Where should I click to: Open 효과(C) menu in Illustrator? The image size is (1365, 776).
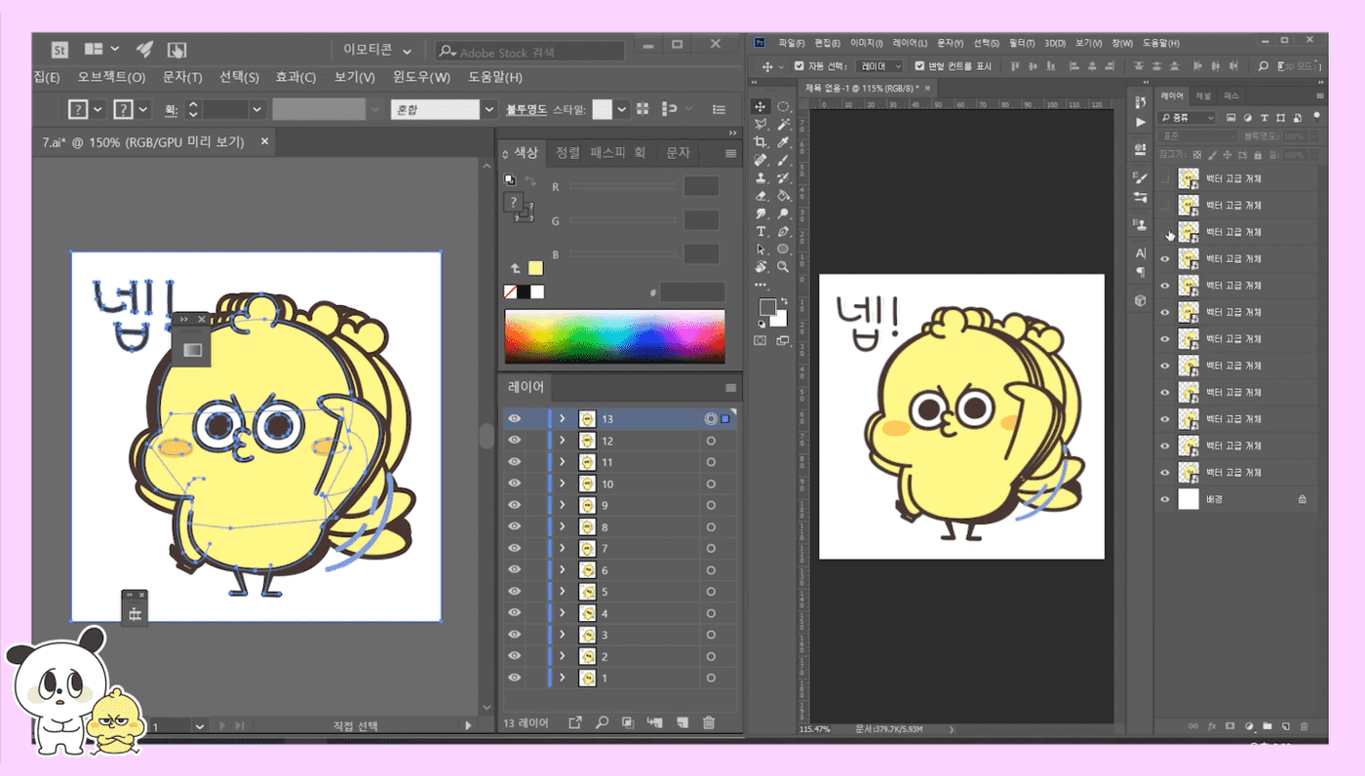(295, 77)
